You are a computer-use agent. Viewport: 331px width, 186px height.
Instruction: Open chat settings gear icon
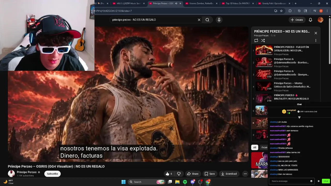pos(319,181)
